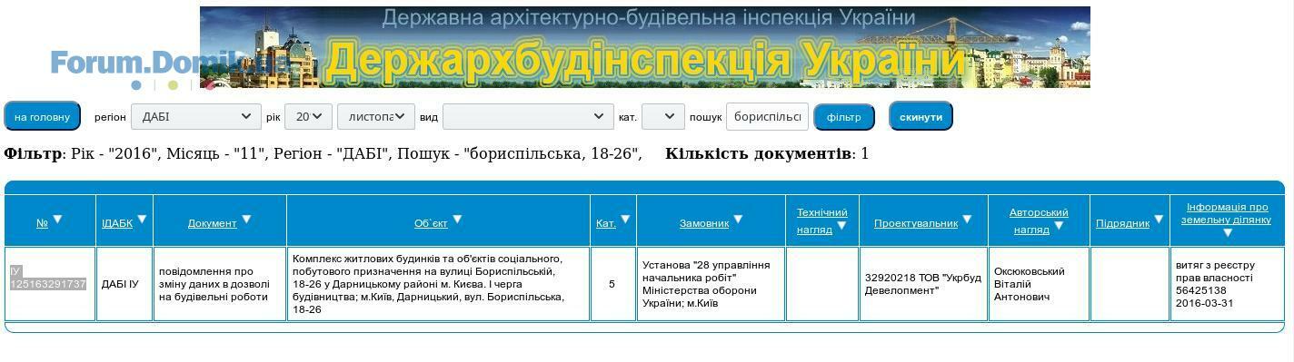Sort by Технічний нагляд column link
The image size is (1294, 362).
point(821,220)
